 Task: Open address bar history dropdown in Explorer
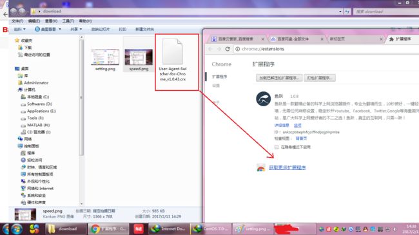pos(340,12)
